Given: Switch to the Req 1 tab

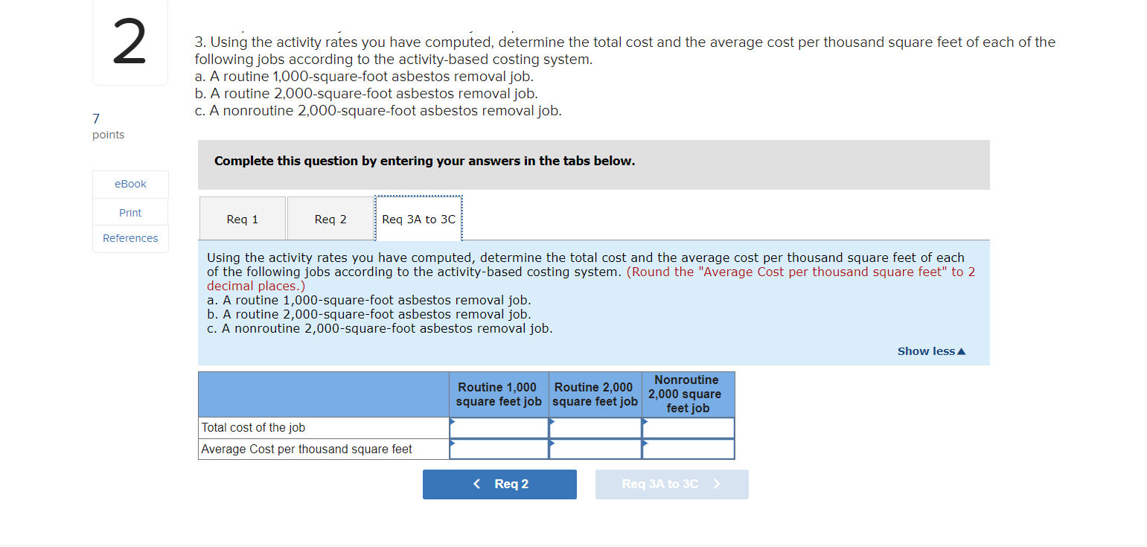Looking at the screenshot, I should [242, 218].
